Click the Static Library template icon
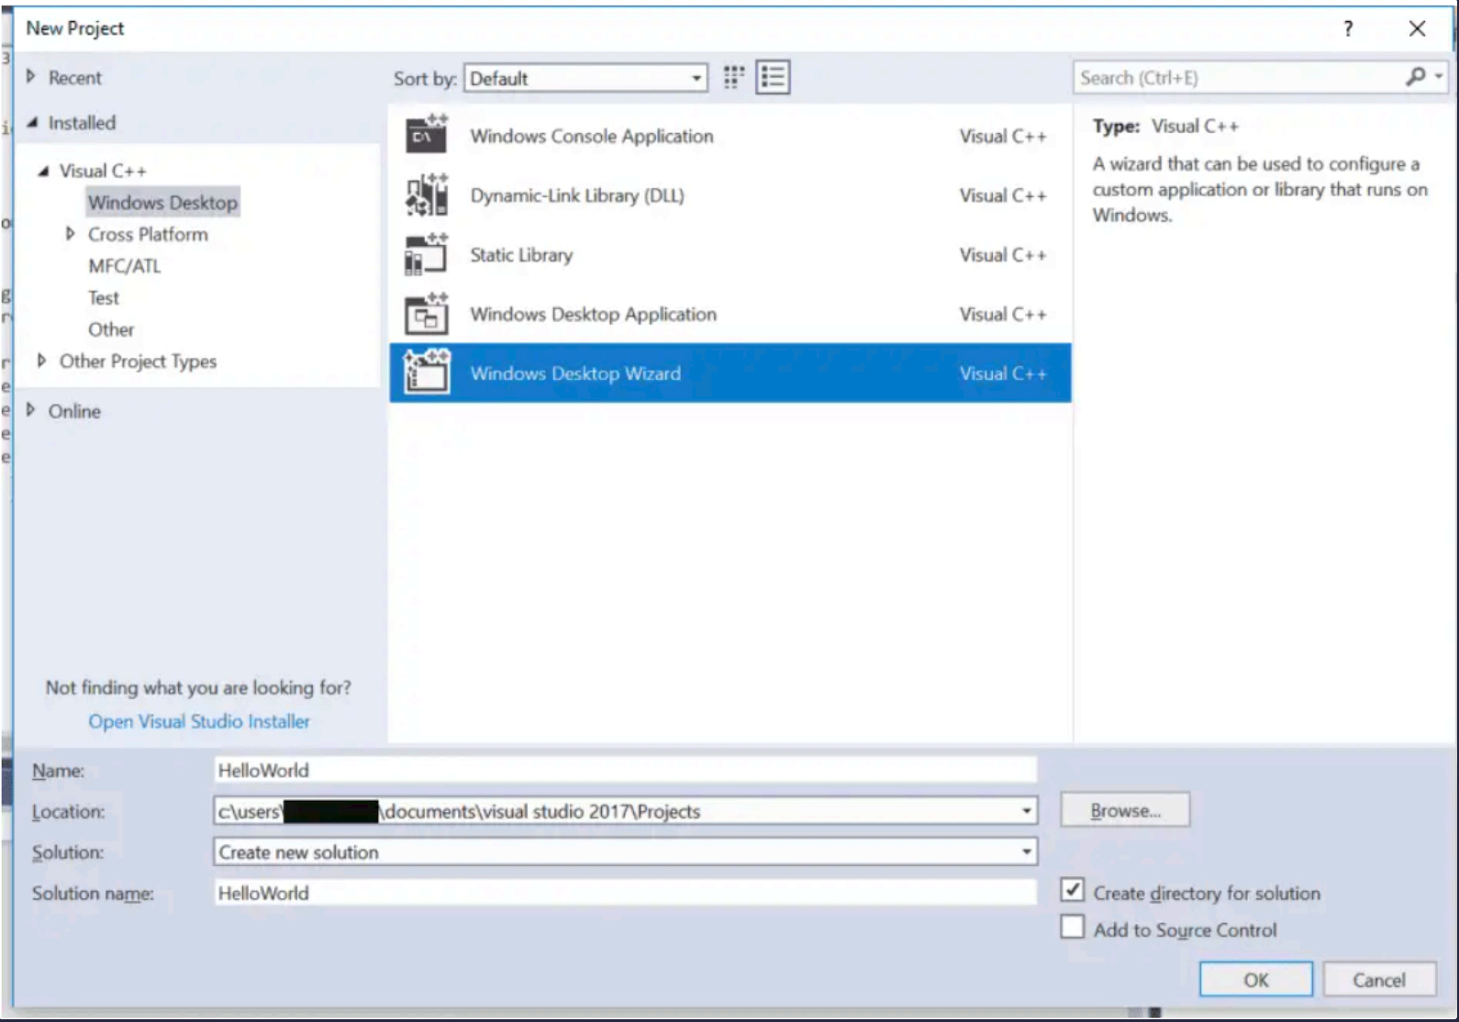The image size is (1459, 1022). point(427,255)
